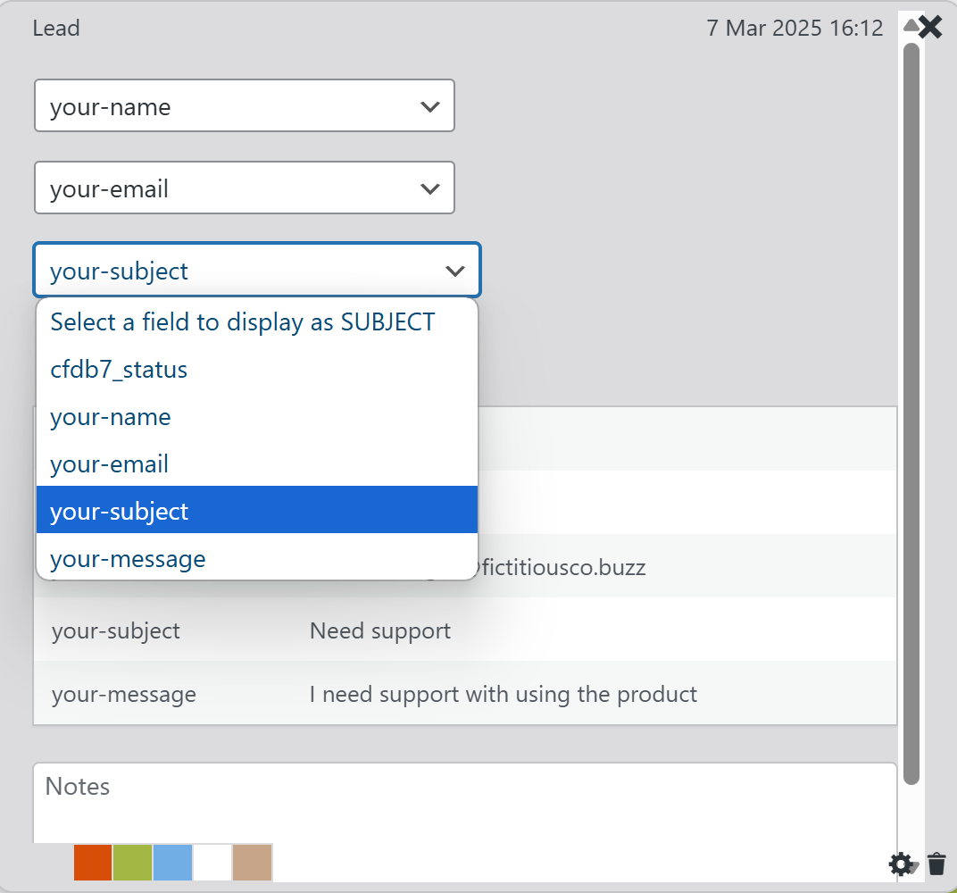The image size is (957, 893).
Task: Pick the your-email option in the open list
Action: coord(109,464)
